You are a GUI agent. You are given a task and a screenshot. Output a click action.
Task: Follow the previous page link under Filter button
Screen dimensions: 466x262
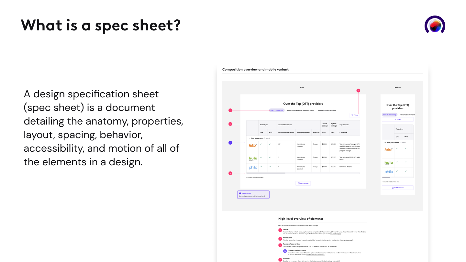[348, 240]
